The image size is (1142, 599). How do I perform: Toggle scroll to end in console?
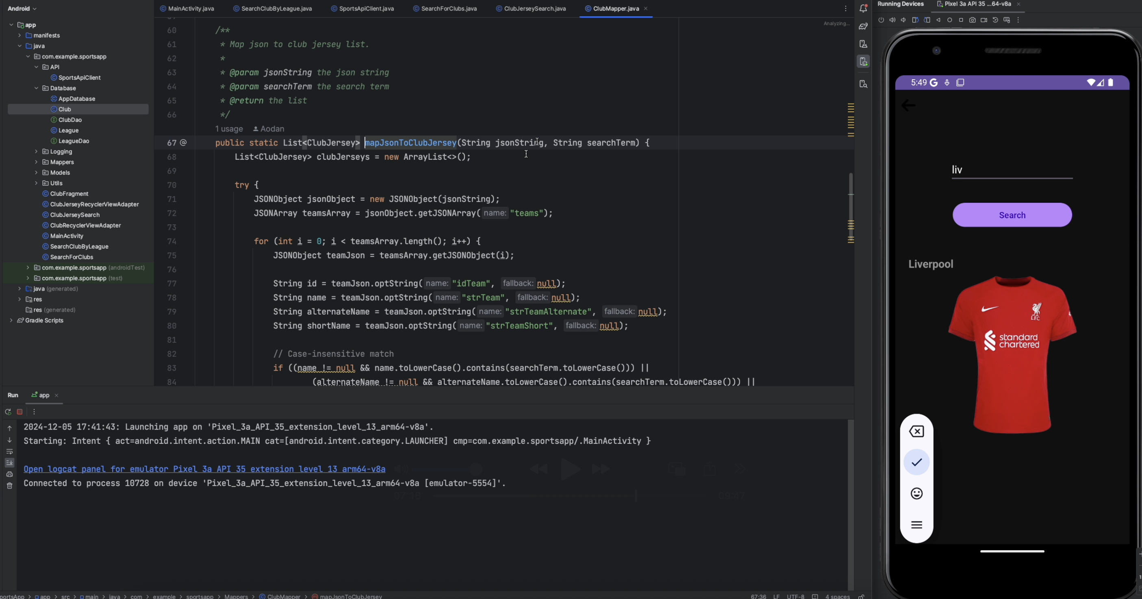pyautogui.click(x=9, y=463)
